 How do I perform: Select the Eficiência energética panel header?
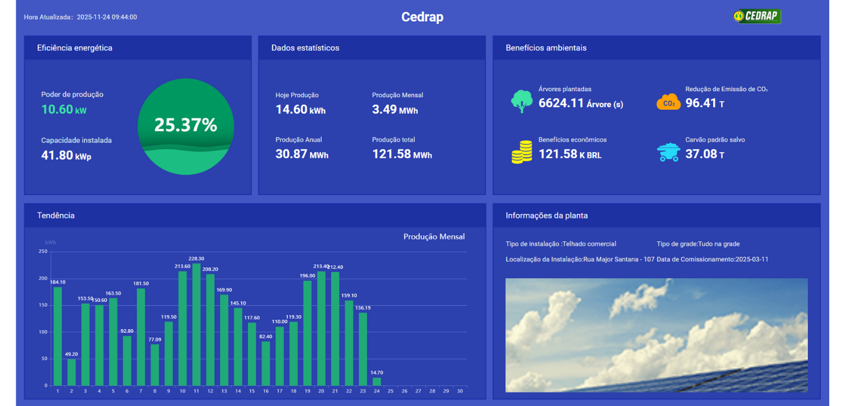pos(74,48)
